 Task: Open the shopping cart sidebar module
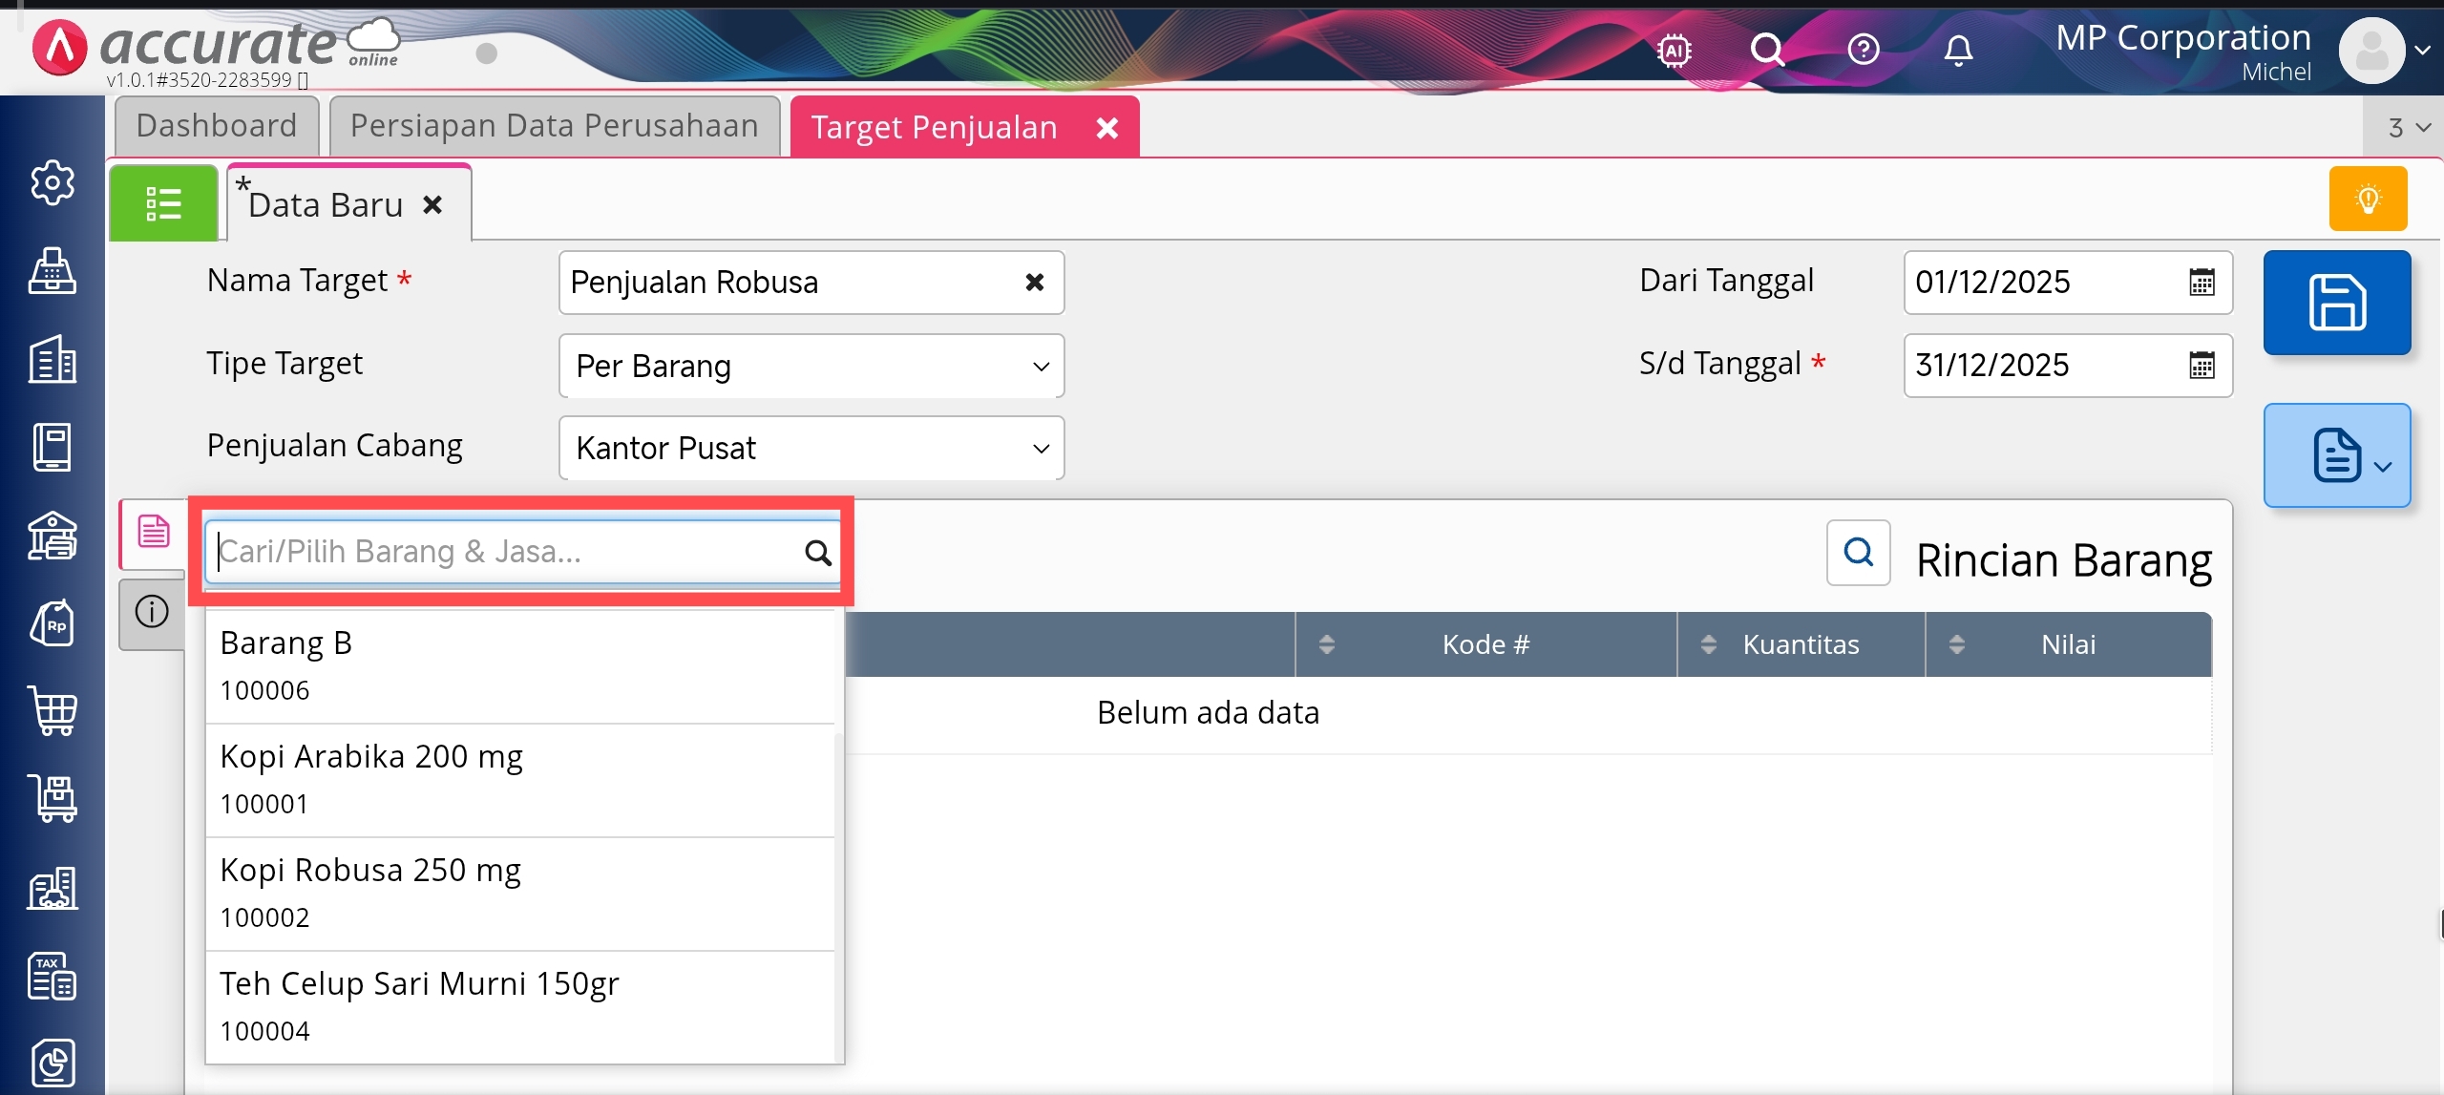53,711
